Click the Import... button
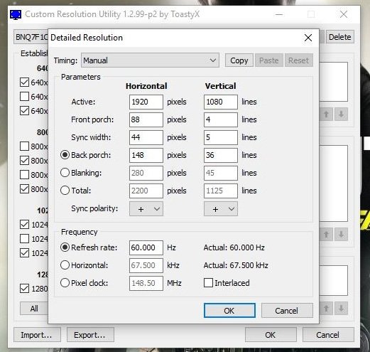This screenshot has height=352, width=370. (x=37, y=335)
